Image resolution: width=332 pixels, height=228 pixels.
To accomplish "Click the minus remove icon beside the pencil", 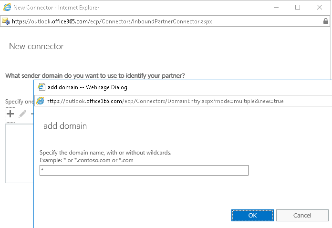I will click(x=32, y=114).
